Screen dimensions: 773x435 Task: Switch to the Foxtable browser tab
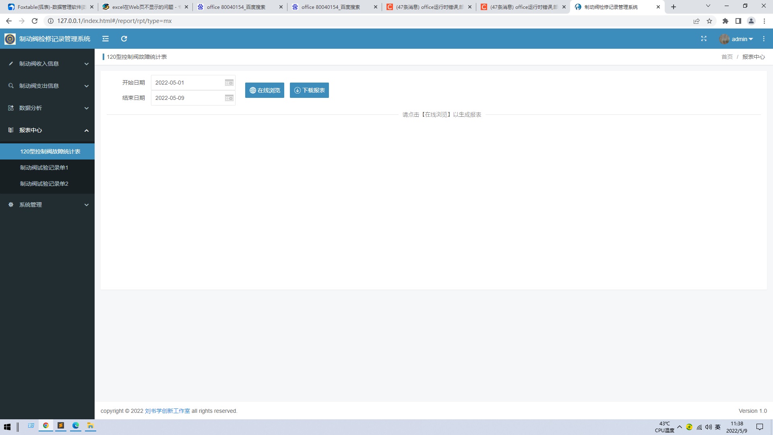point(50,7)
